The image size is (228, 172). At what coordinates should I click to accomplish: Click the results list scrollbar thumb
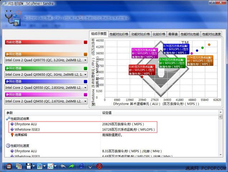[x=220, y=117]
